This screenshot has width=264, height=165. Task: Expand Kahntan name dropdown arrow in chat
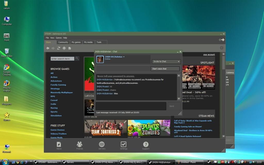(x=124, y=57)
